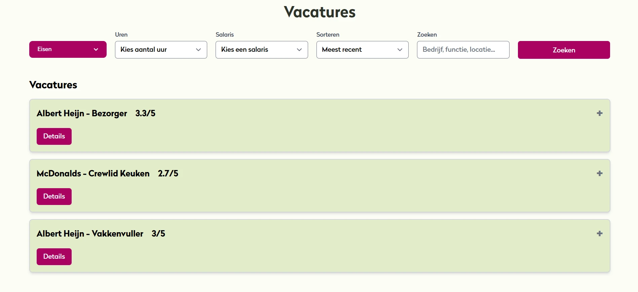Click the chevron on the Eisen button

point(96,49)
